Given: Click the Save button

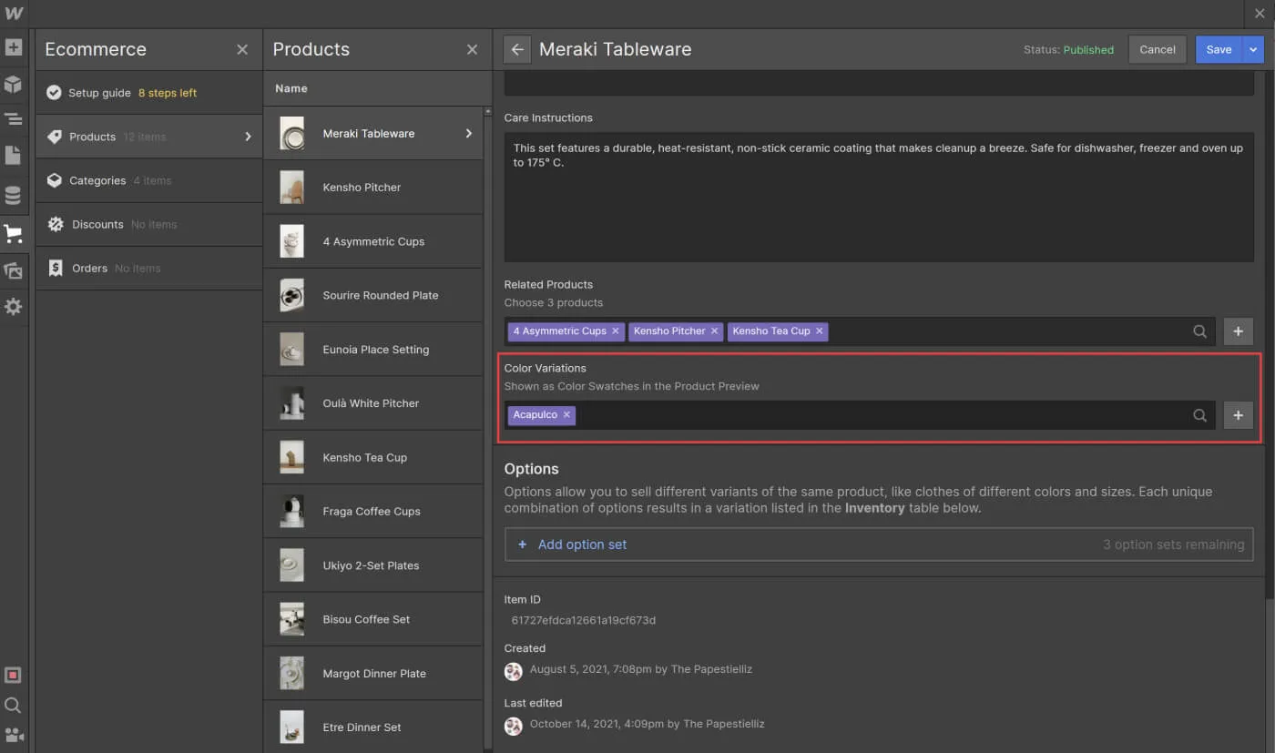Looking at the screenshot, I should coord(1219,49).
